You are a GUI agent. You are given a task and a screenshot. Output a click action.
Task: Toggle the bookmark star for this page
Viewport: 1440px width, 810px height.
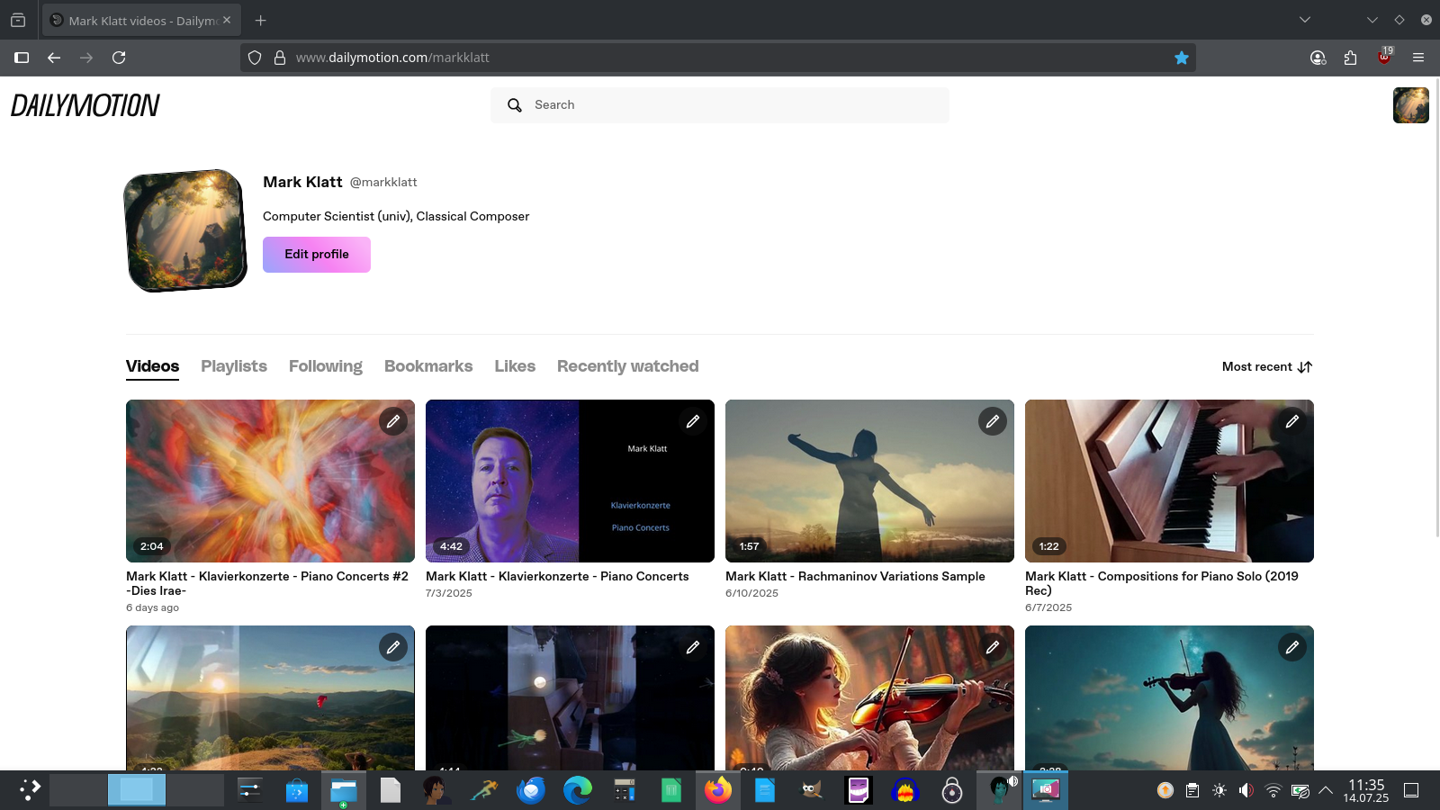(x=1182, y=58)
